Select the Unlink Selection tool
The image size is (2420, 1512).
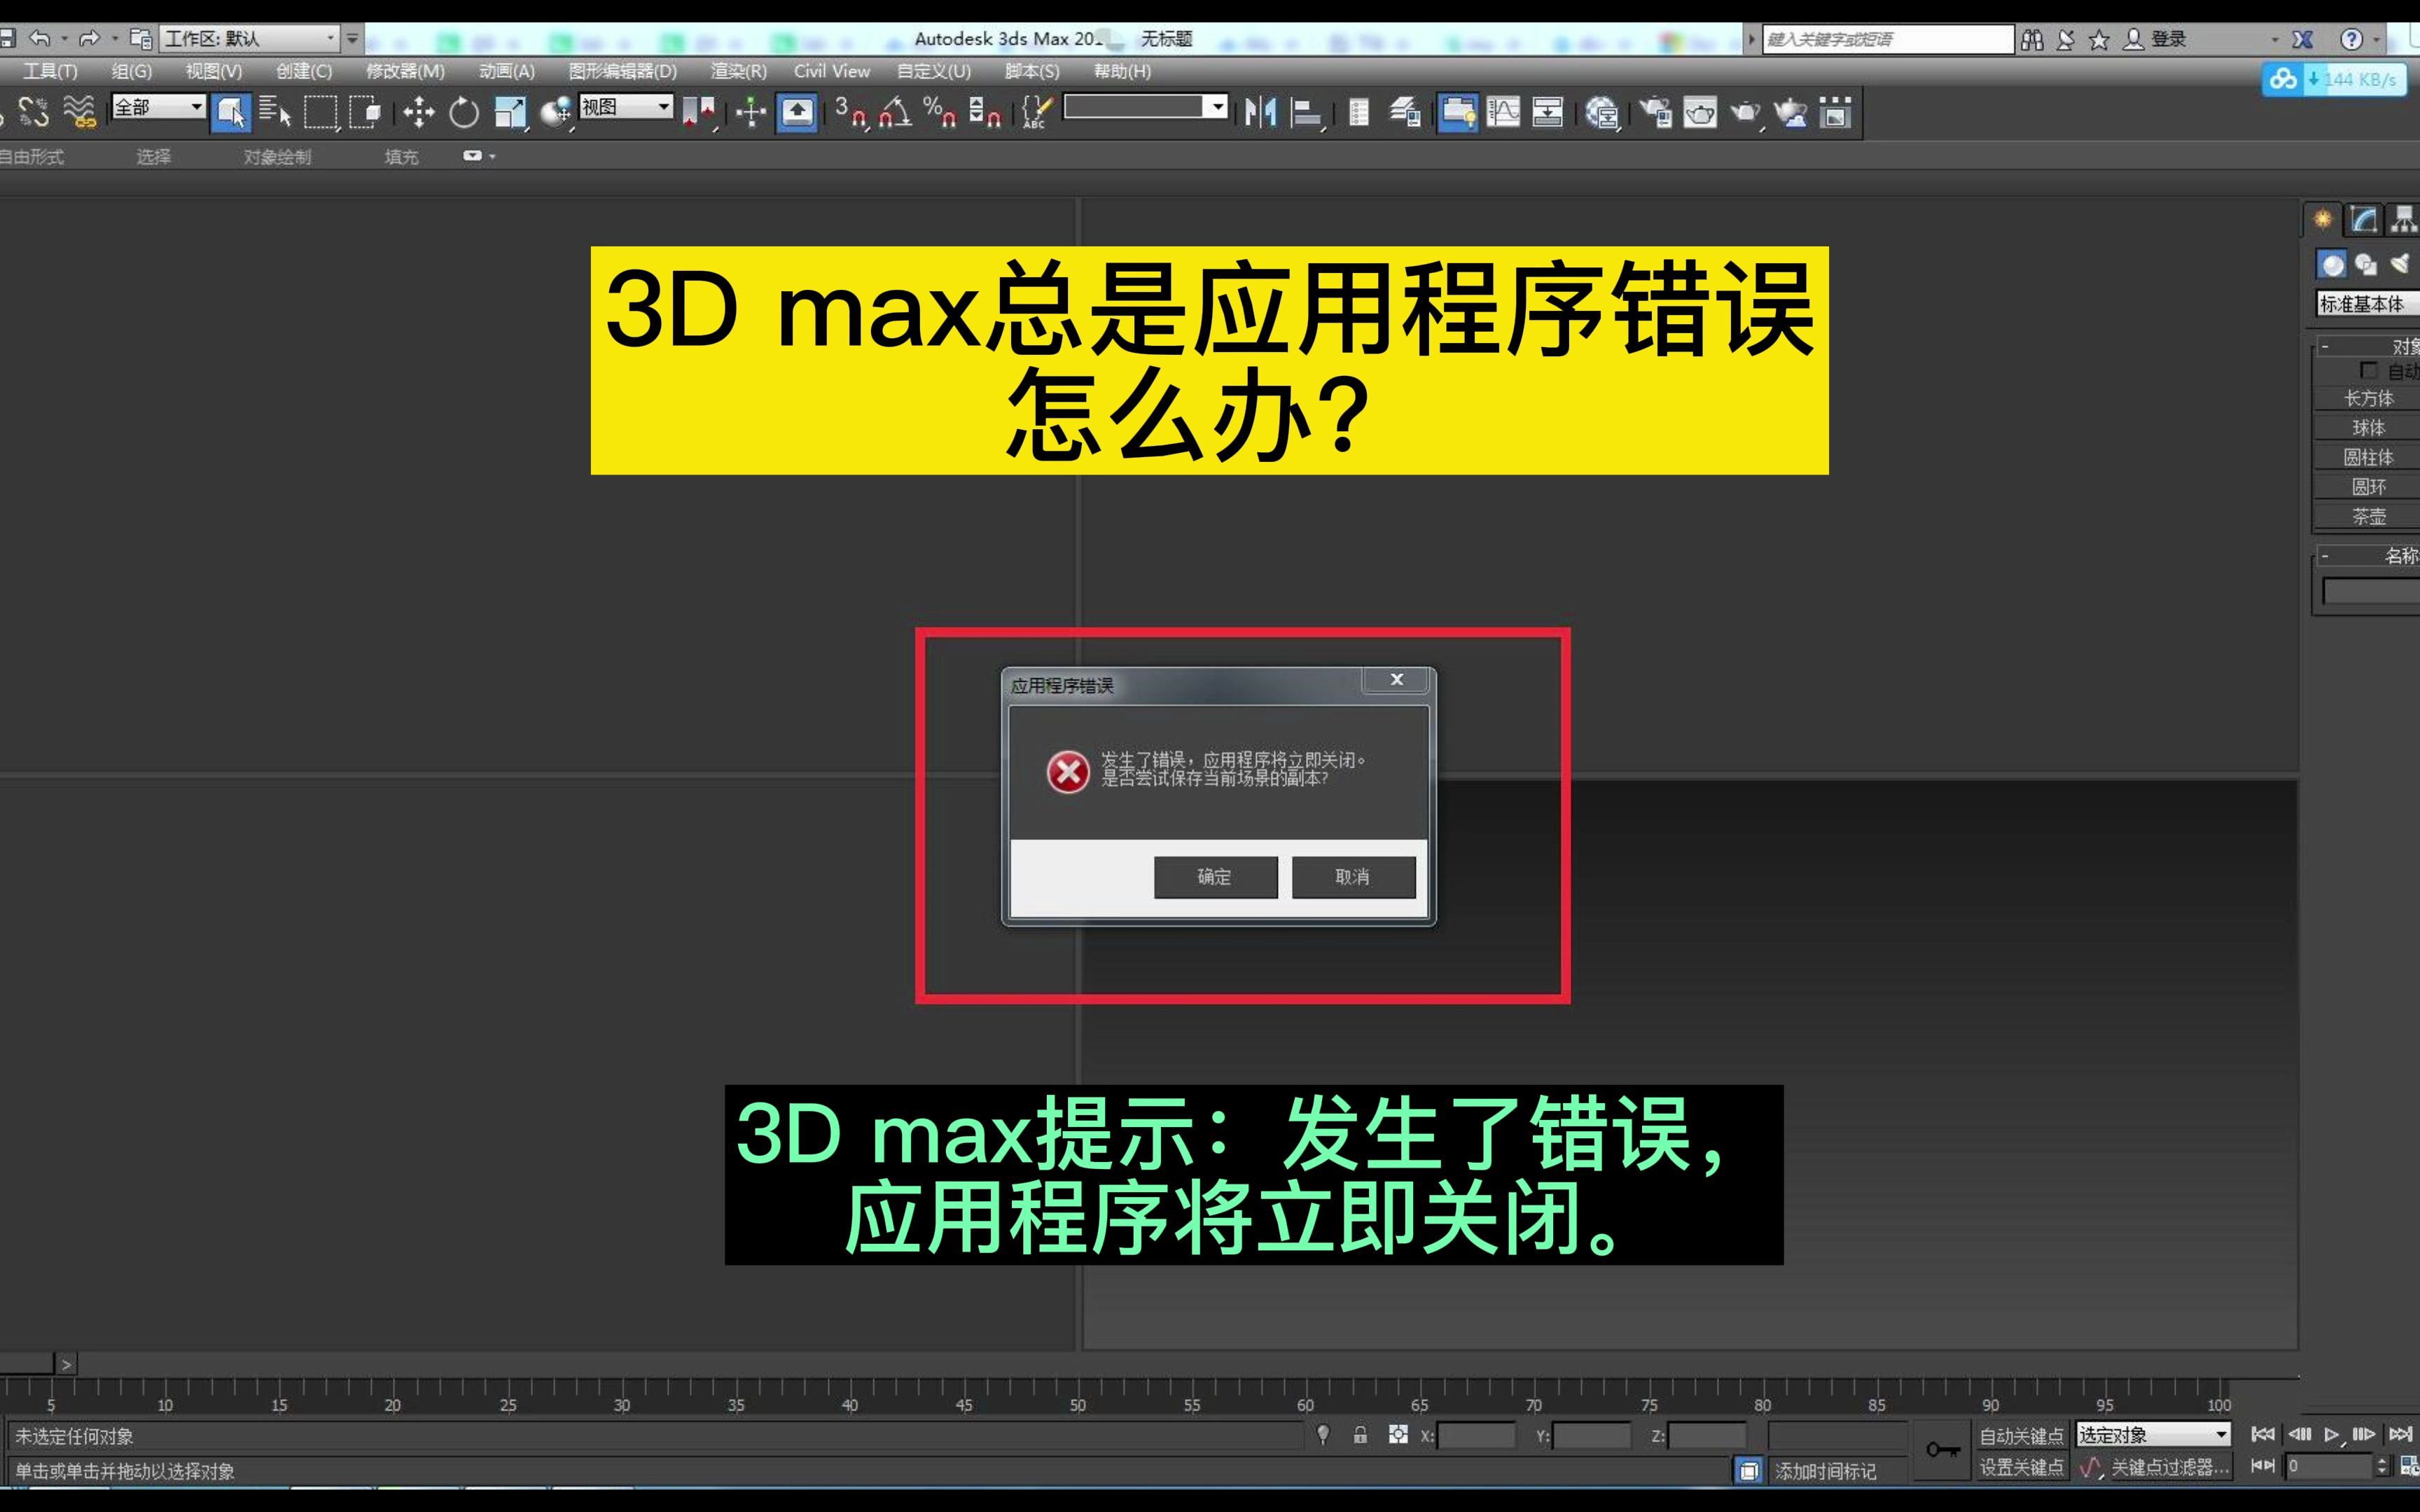coord(33,112)
